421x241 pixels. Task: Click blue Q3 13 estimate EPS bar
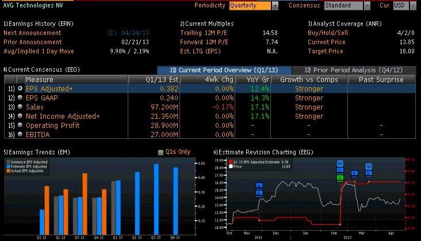[156, 199]
